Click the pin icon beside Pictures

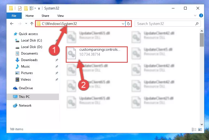(x=57, y=73)
